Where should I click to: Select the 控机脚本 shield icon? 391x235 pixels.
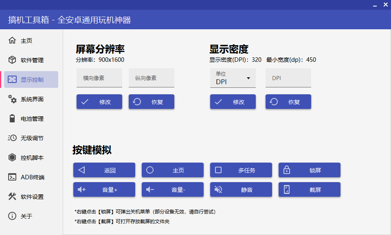(x=12, y=157)
